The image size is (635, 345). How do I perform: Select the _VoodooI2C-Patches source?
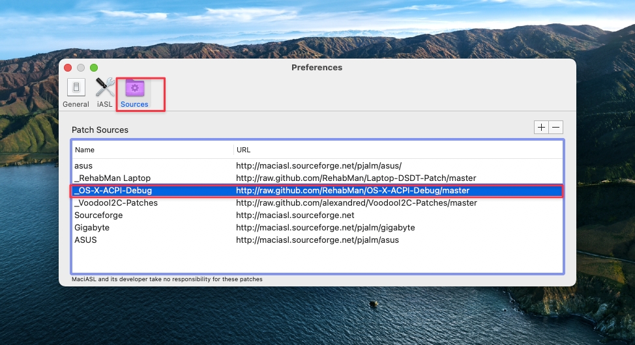point(116,203)
